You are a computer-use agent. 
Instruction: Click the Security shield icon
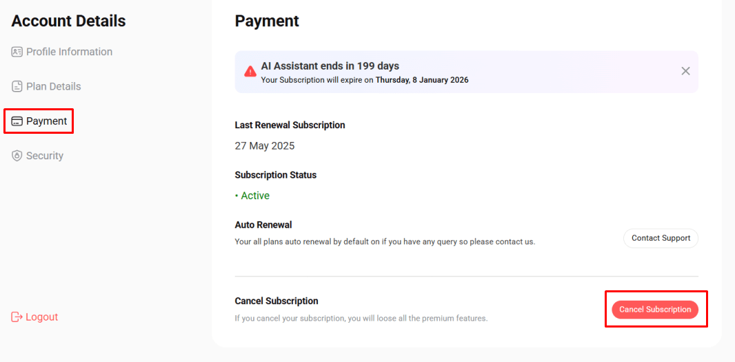17,156
